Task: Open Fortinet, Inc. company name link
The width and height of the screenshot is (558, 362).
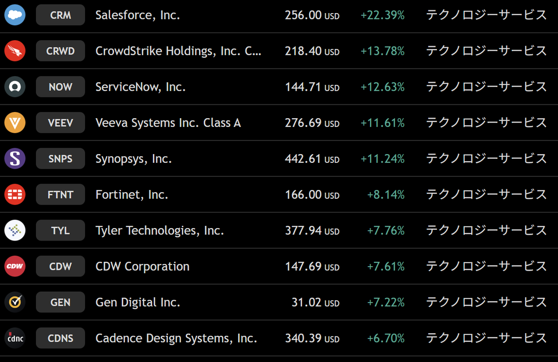Action: click(x=132, y=194)
